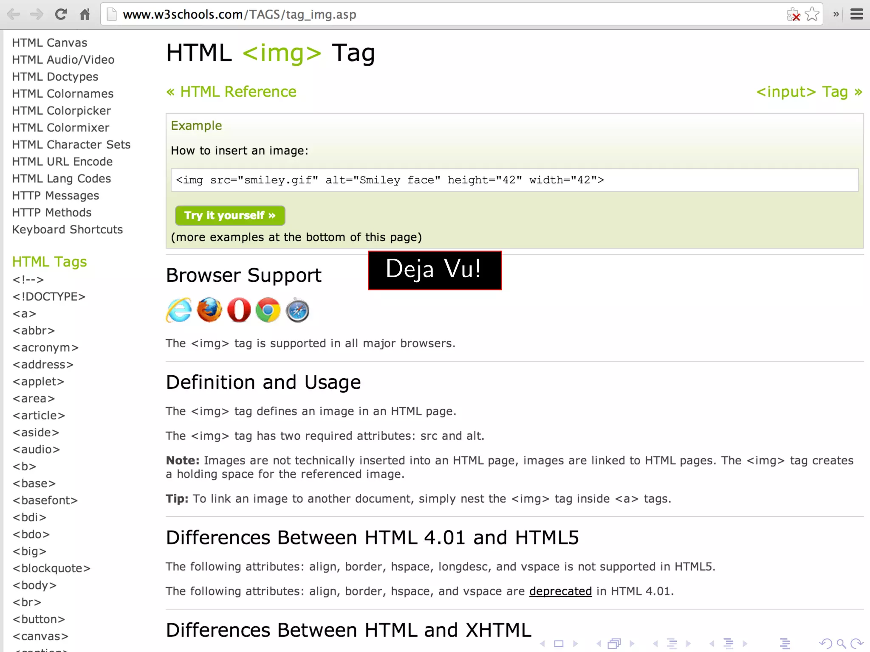Click the Opera browser icon

239,310
